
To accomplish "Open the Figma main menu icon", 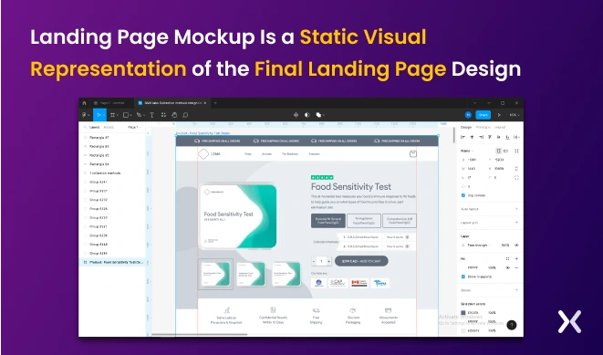I will coord(84,115).
